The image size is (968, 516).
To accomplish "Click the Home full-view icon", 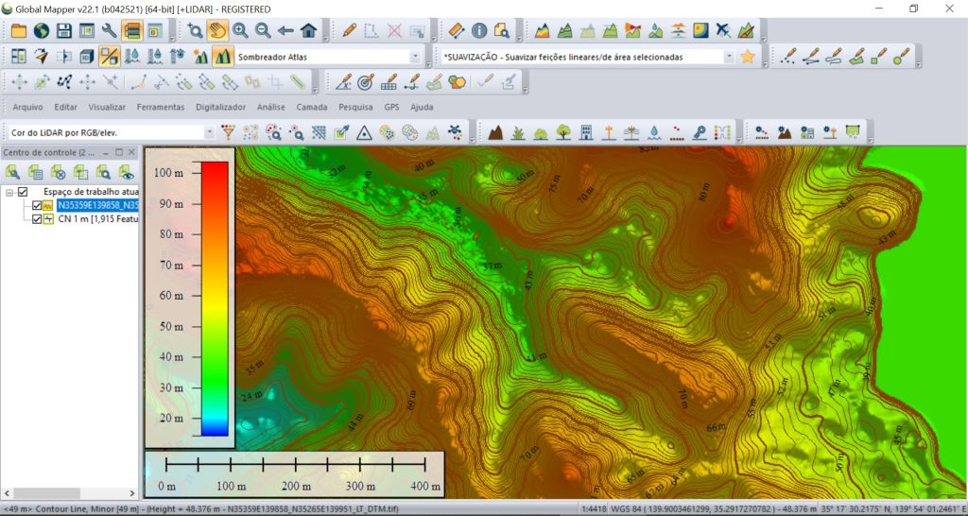I will [x=307, y=30].
